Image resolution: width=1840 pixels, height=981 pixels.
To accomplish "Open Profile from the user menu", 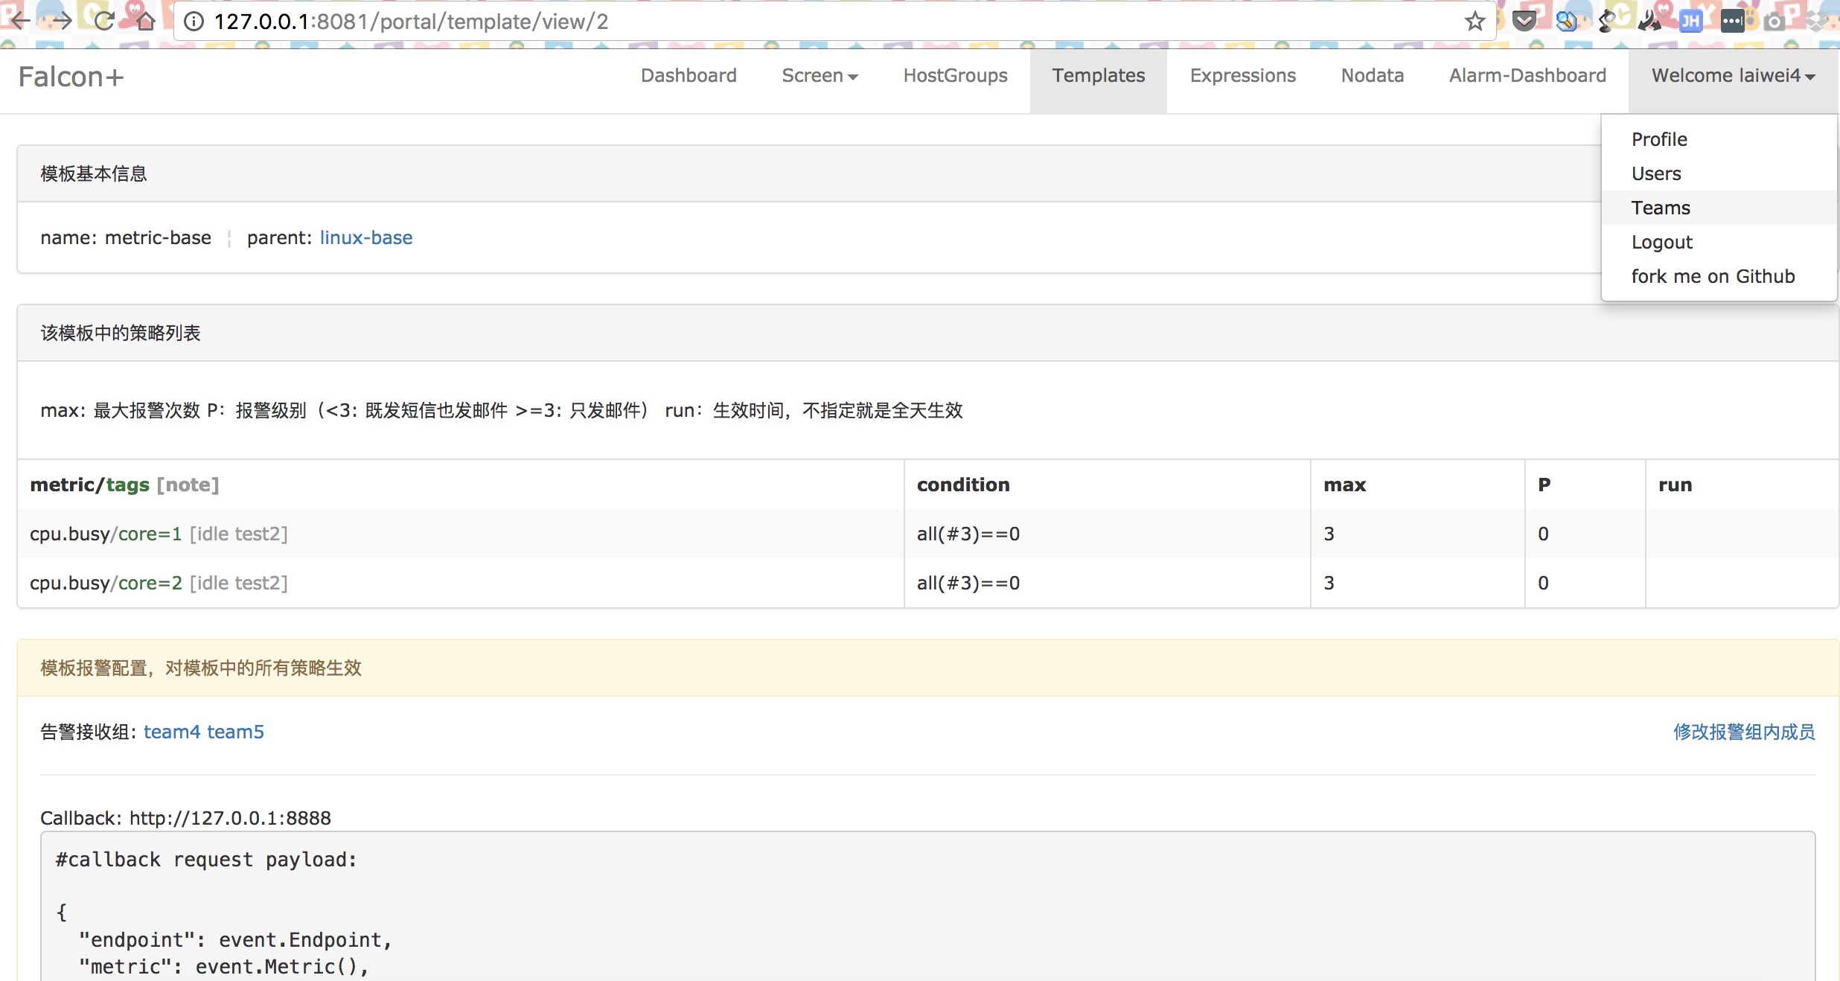I will pyautogui.click(x=1659, y=139).
